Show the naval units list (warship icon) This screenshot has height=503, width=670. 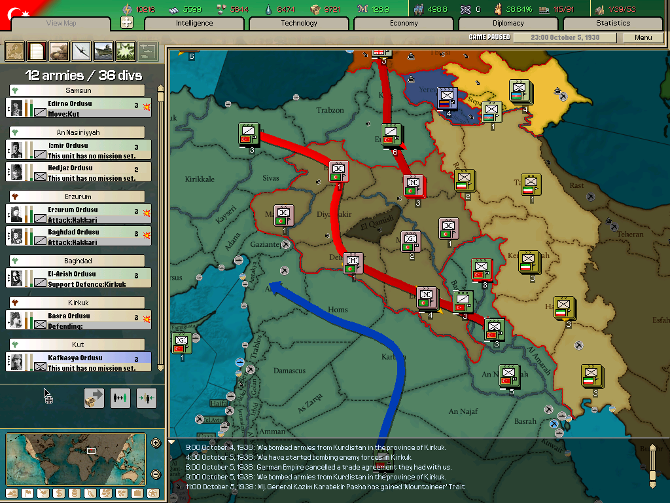(103, 51)
